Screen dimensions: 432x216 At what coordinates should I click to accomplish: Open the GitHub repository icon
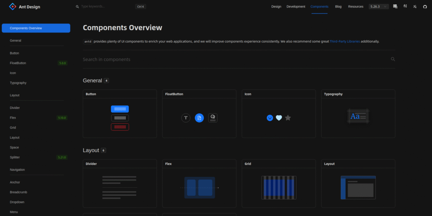pyautogui.click(x=425, y=6)
